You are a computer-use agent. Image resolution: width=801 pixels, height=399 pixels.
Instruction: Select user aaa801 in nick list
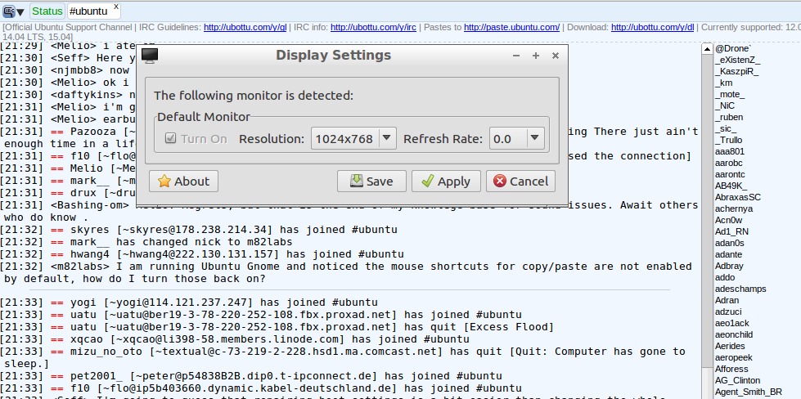click(730, 151)
